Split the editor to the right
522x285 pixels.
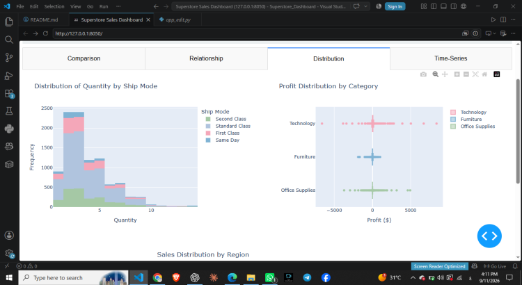point(503,19)
